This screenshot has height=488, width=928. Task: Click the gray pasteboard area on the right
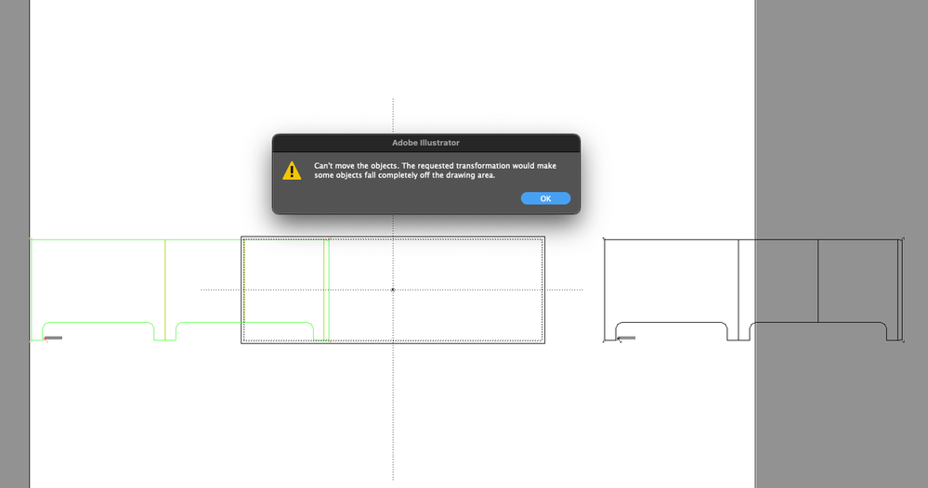pyautogui.click(x=842, y=118)
